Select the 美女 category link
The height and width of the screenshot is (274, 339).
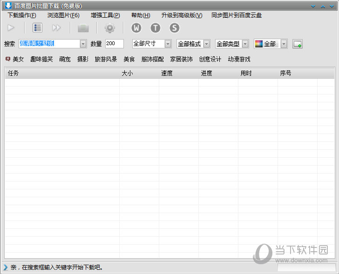(x=18, y=59)
